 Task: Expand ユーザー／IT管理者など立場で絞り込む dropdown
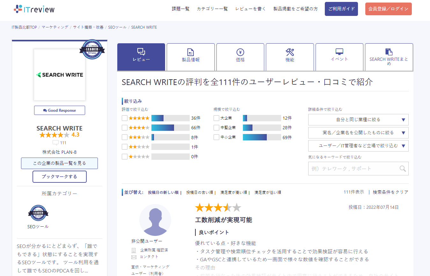[x=358, y=146]
